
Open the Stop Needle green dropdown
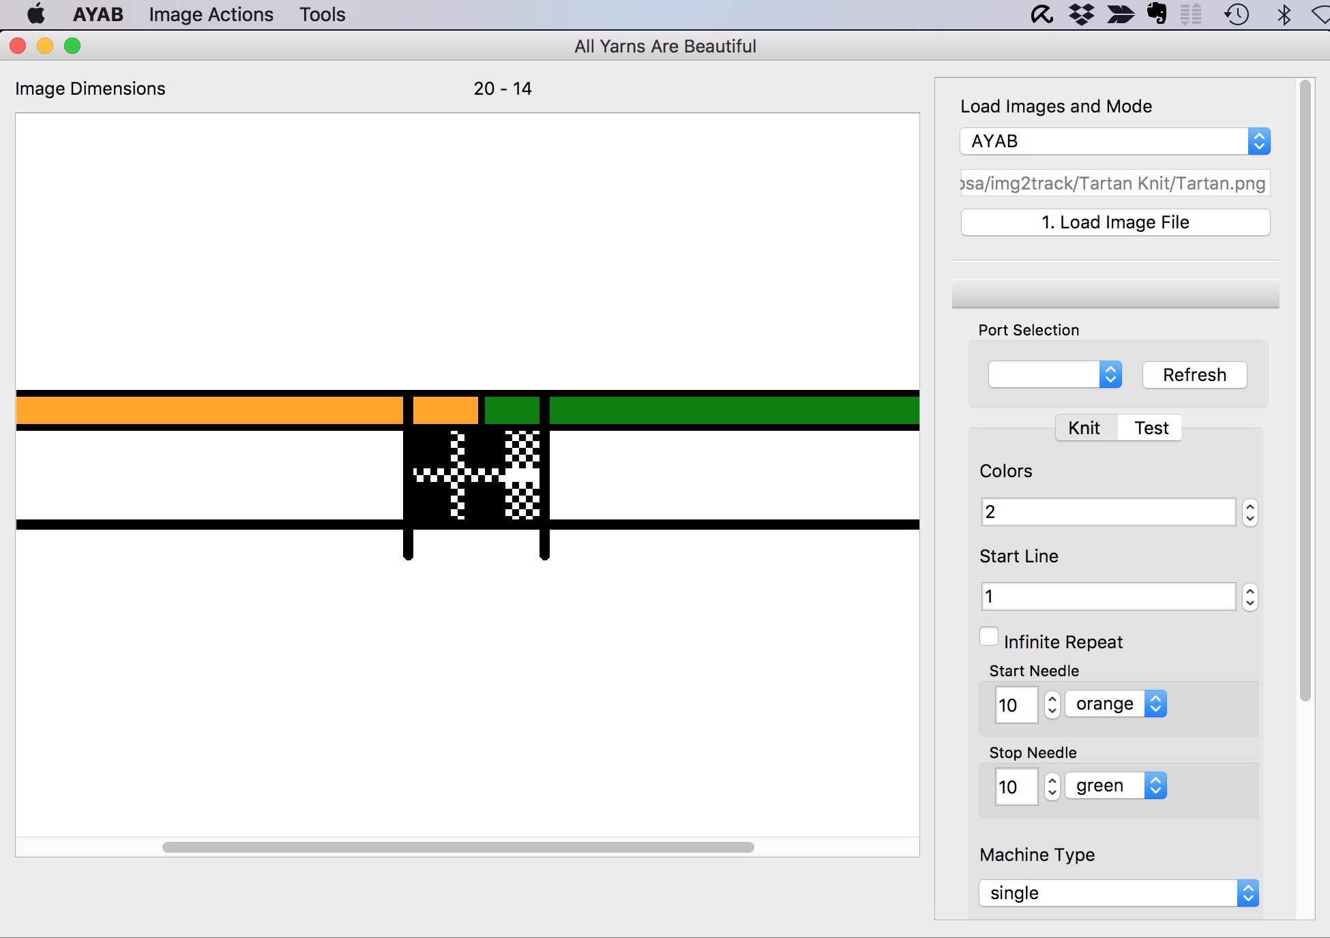(x=1116, y=786)
